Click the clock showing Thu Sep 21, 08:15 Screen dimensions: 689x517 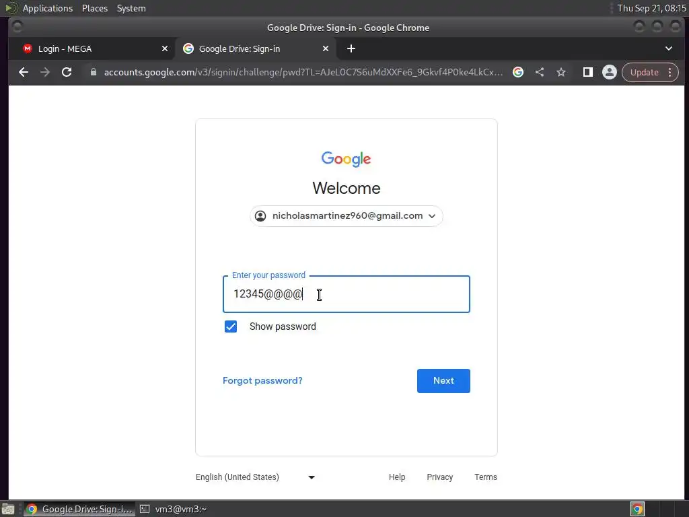click(x=651, y=8)
